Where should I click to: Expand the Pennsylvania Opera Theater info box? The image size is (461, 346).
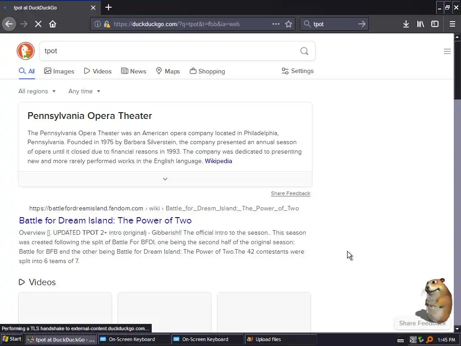coord(165,179)
